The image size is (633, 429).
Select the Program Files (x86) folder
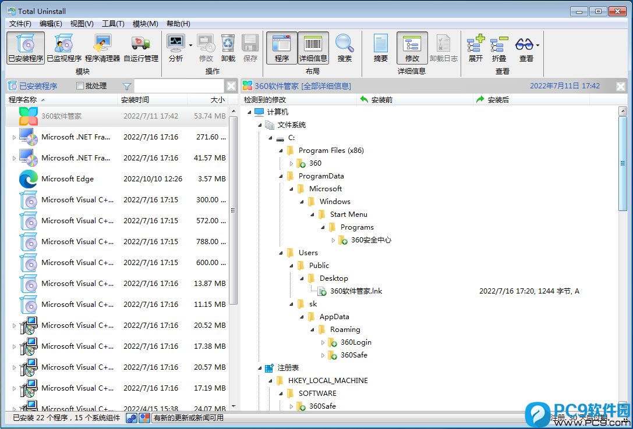[x=331, y=151]
